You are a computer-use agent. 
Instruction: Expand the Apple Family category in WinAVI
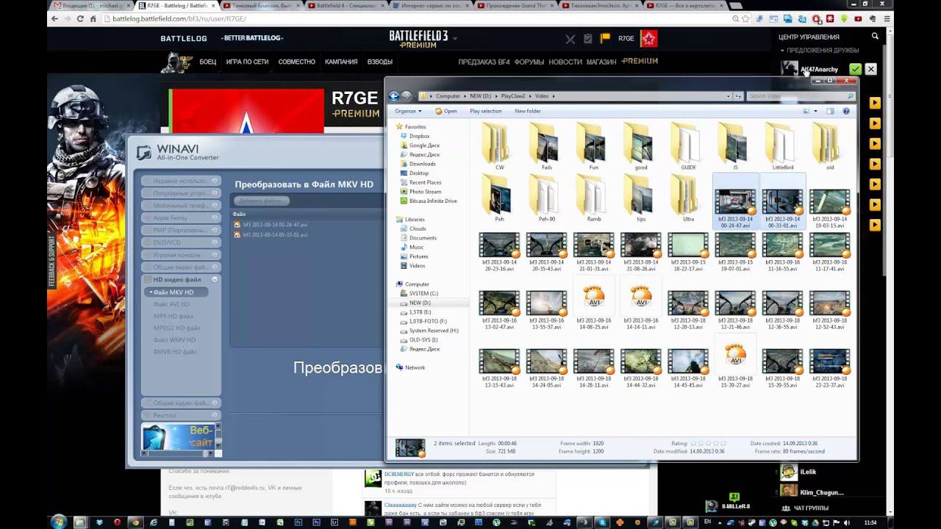[181, 218]
